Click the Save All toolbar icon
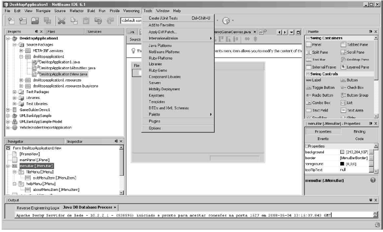The height and width of the screenshot is (232, 383). (48, 21)
